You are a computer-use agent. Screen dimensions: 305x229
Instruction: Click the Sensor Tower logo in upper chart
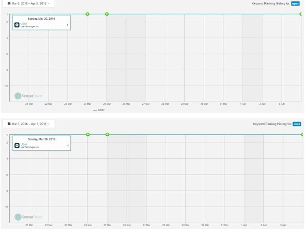[x=29, y=96]
